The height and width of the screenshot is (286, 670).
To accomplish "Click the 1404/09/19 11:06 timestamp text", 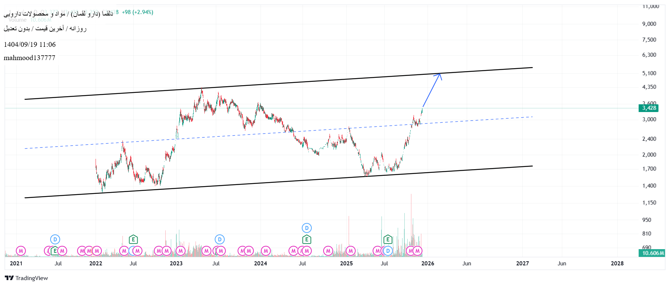I will click(30, 45).
